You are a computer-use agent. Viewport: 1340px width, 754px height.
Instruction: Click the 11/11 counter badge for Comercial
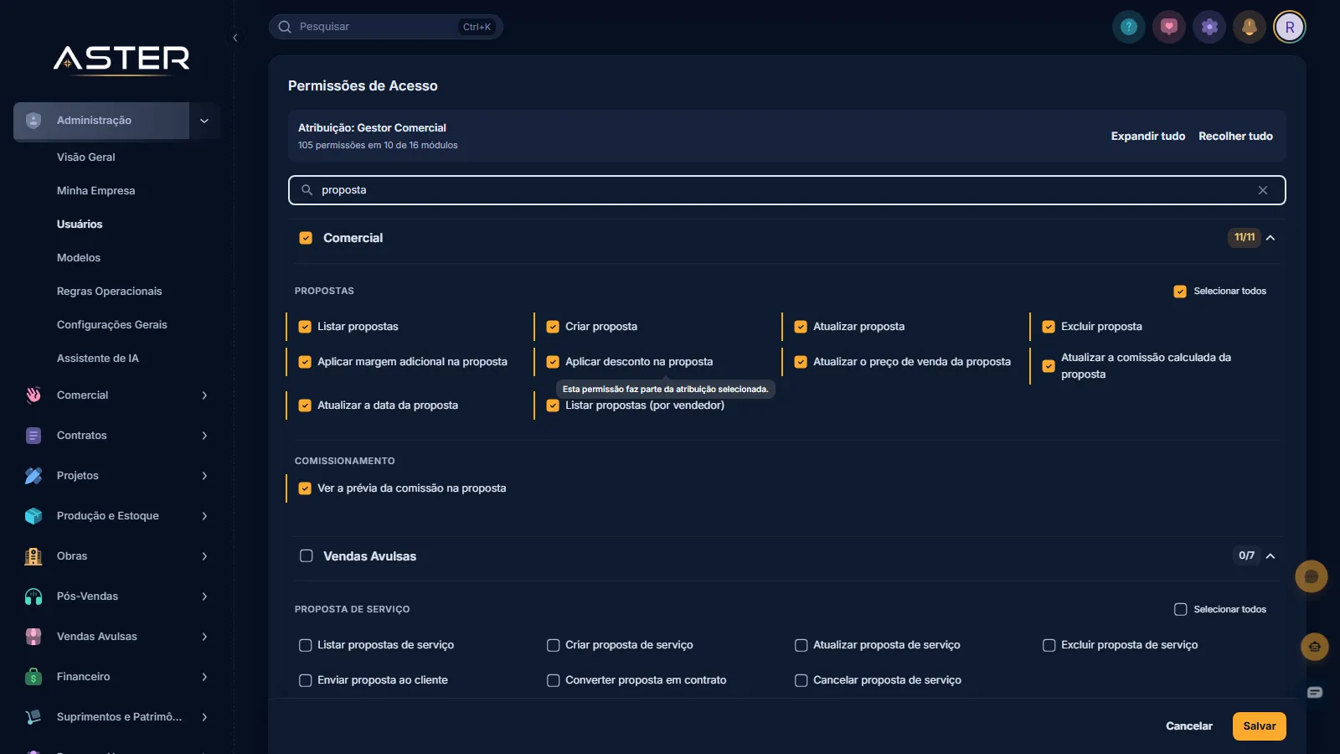(1245, 238)
